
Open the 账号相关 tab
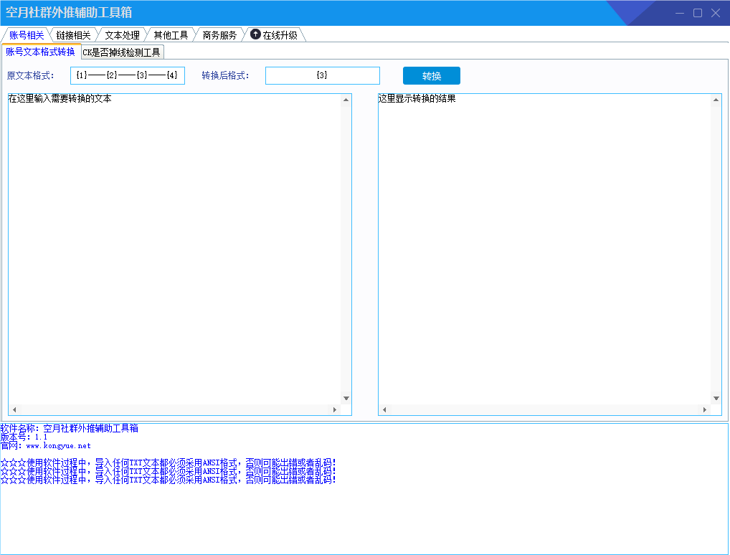click(26, 35)
